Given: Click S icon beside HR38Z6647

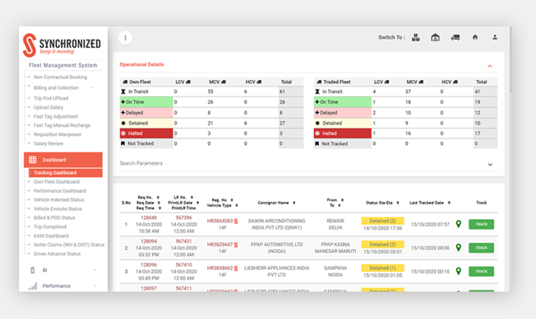Looking at the screenshot, I should pyautogui.click(x=236, y=245).
